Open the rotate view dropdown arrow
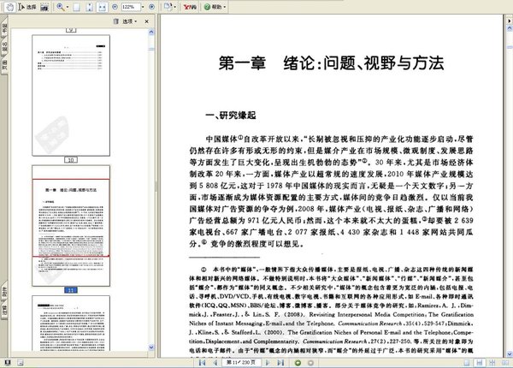Screen dimensions: 513x368 (174, 7)
